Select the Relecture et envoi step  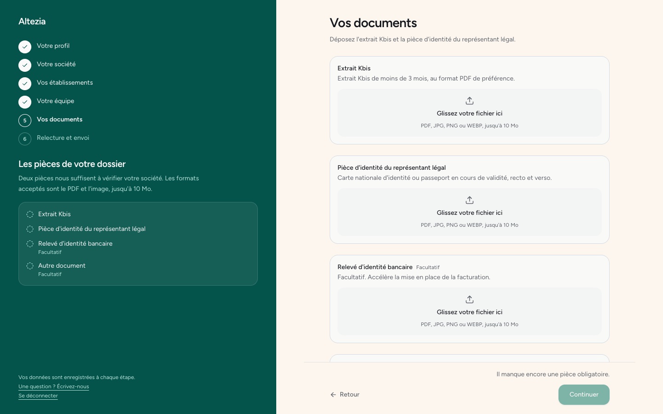coord(63,138)
